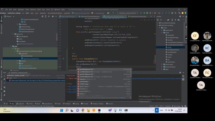215x121 pixels.
Task: Choose hashCode() from the completion popup
Action: (x=104, y=81)
